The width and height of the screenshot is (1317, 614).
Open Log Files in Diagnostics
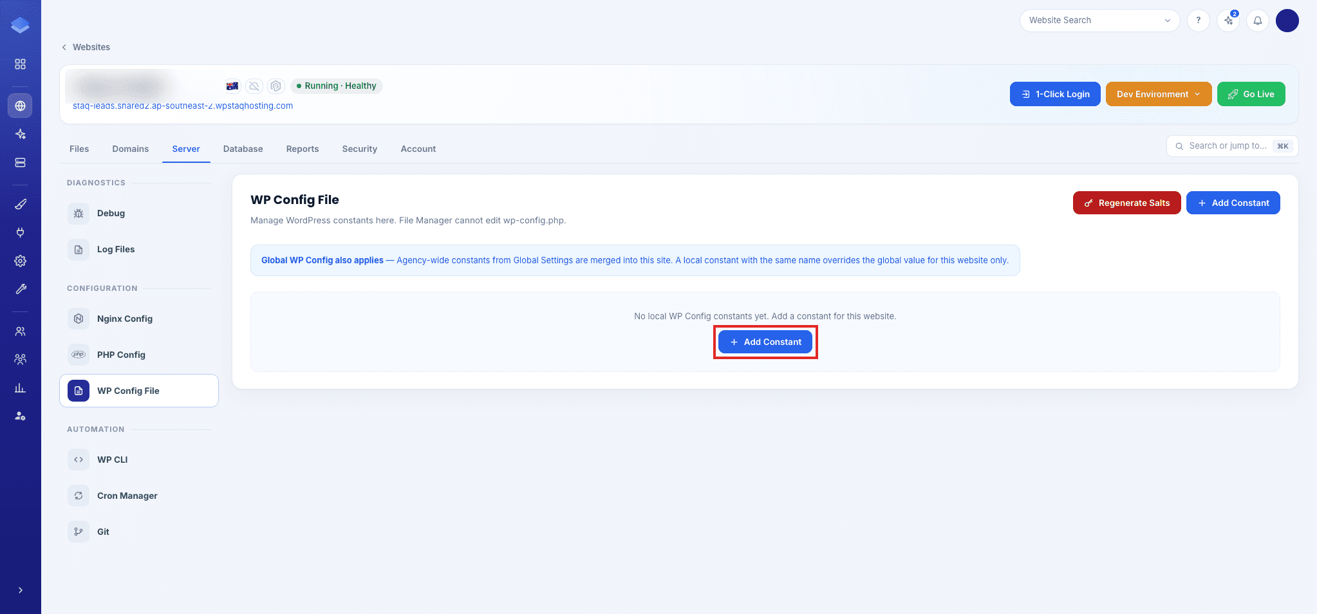point(139,249)
